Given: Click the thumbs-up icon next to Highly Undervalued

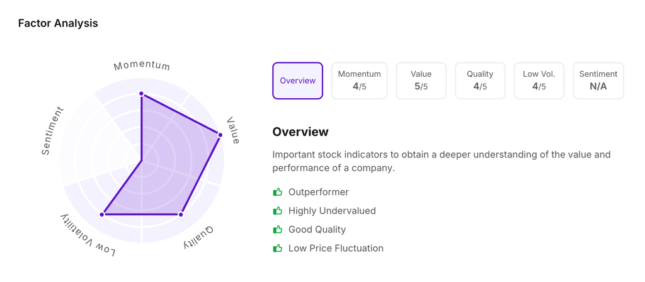Looking at the screenshot, I should coord(277,211).
